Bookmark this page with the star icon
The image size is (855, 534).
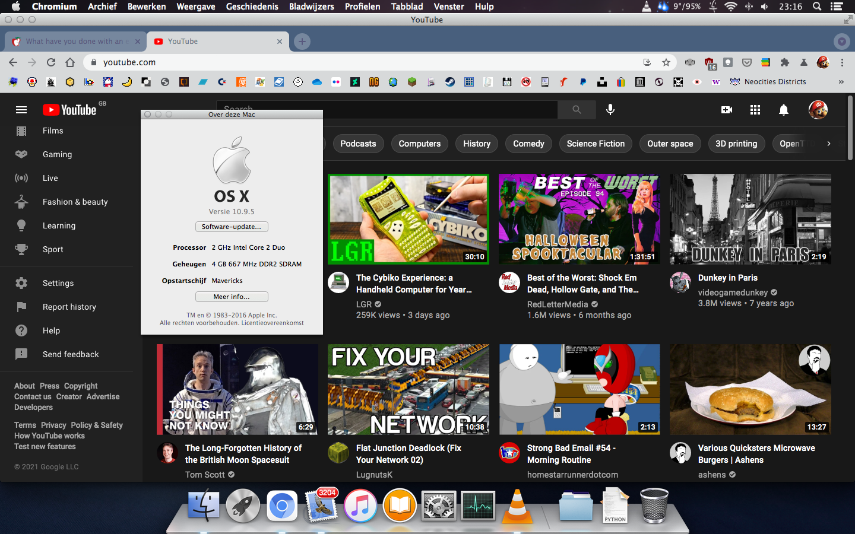(x=666, y=62)
